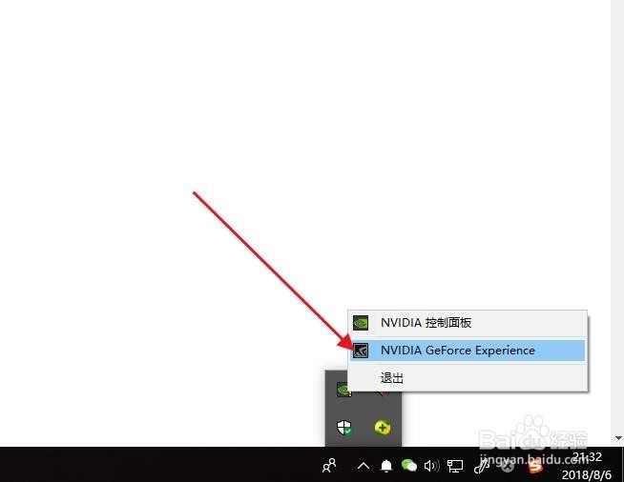Click the notification bell tray icon

[x=386, y=466]
